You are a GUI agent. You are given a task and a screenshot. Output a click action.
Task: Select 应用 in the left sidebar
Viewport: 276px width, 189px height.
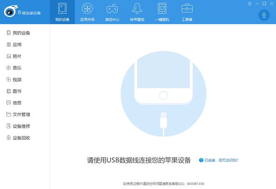click(x=17, y=45)
